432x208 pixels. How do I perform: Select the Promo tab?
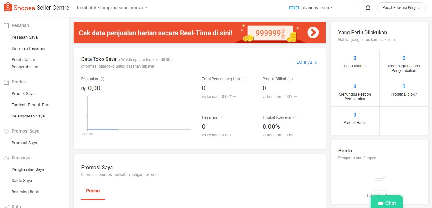coord(93,191)
